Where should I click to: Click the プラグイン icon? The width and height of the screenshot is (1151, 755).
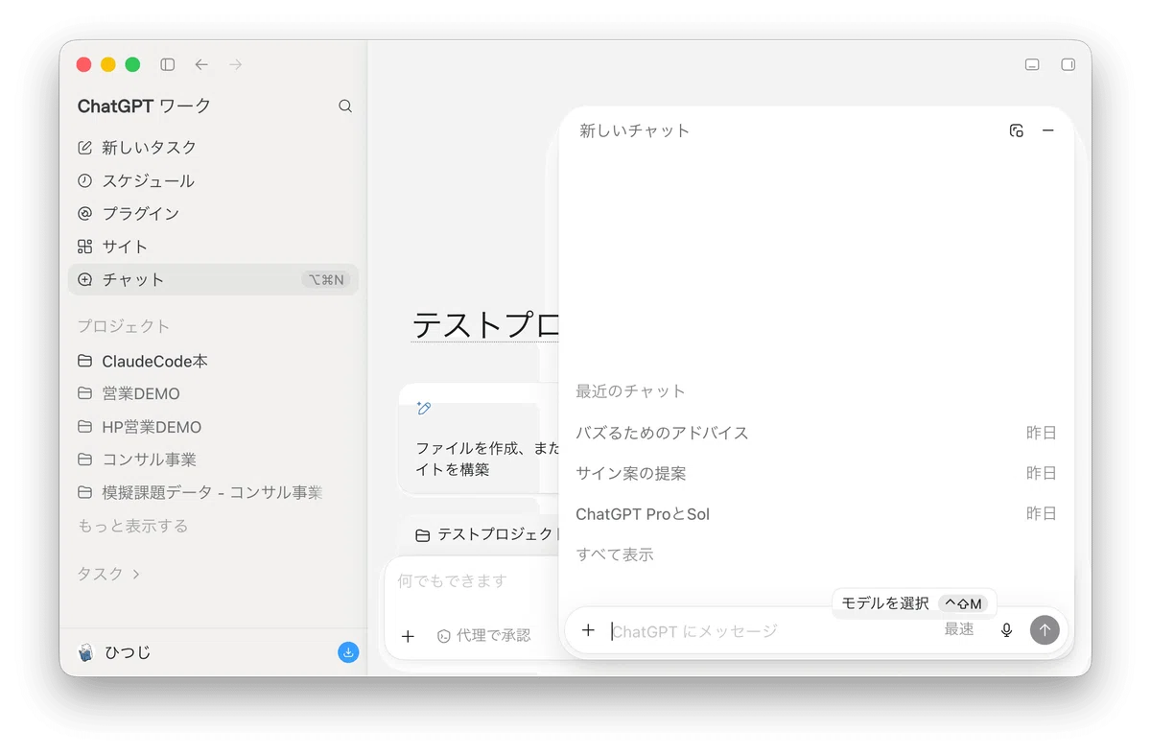coord(84,213)
